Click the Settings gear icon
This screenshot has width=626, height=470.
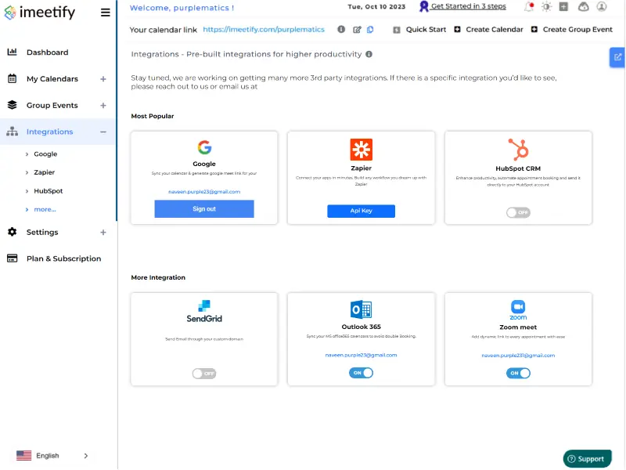pos(13,232)
